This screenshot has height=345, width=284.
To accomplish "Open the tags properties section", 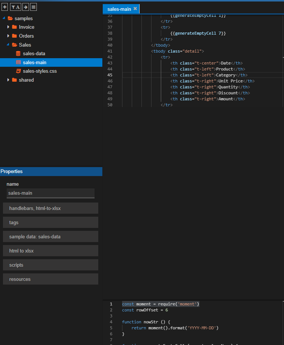I will pos(50,222).
